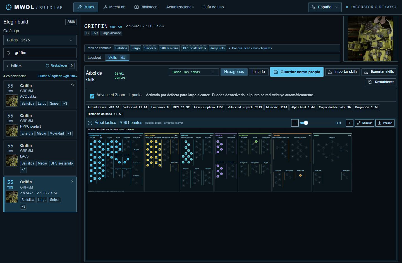Image resolution: width=402 pixels, height=263 pixels.
Task: Open the Todas las ramas branch dropdown
Action: point(193,72)
